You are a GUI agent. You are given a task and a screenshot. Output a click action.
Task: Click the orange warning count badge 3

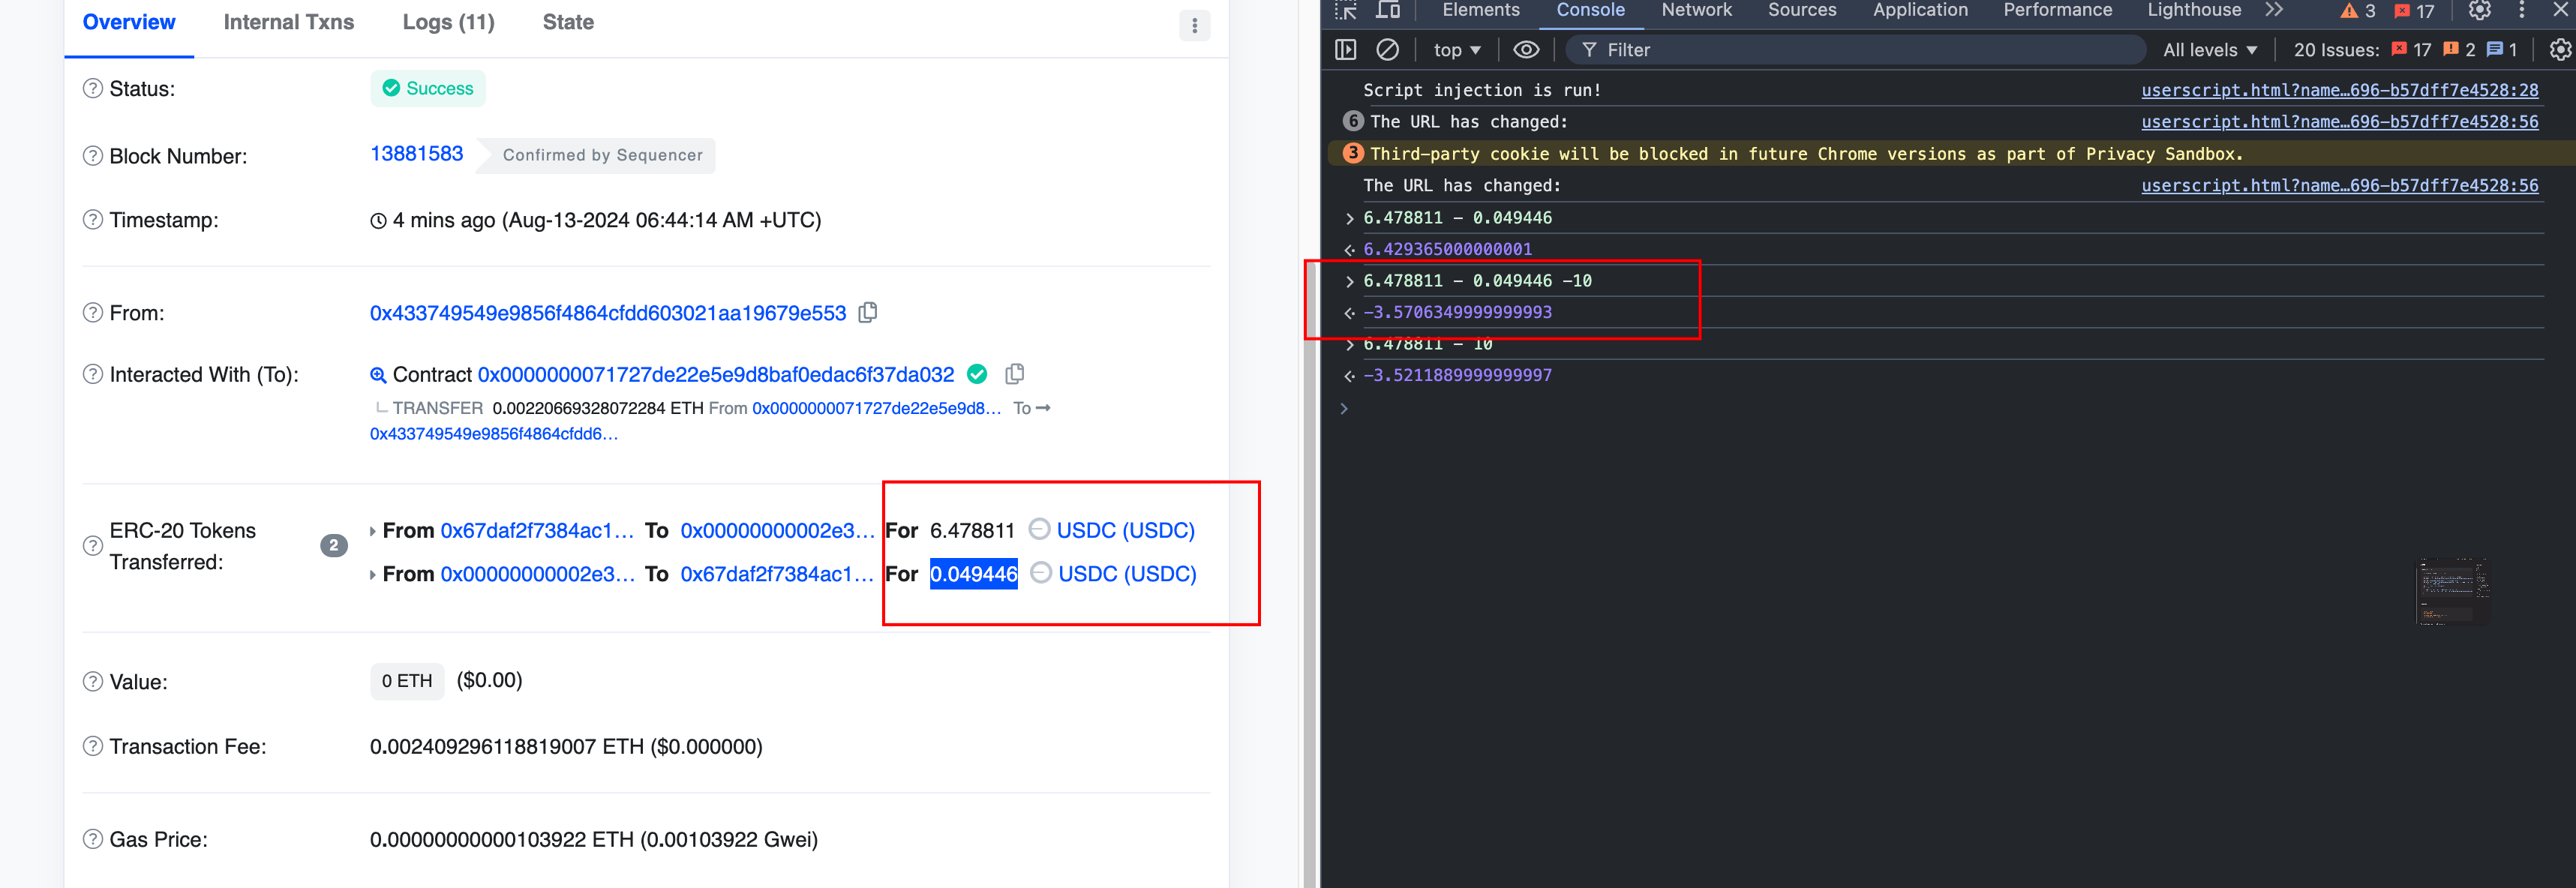tap(1353, 153)
